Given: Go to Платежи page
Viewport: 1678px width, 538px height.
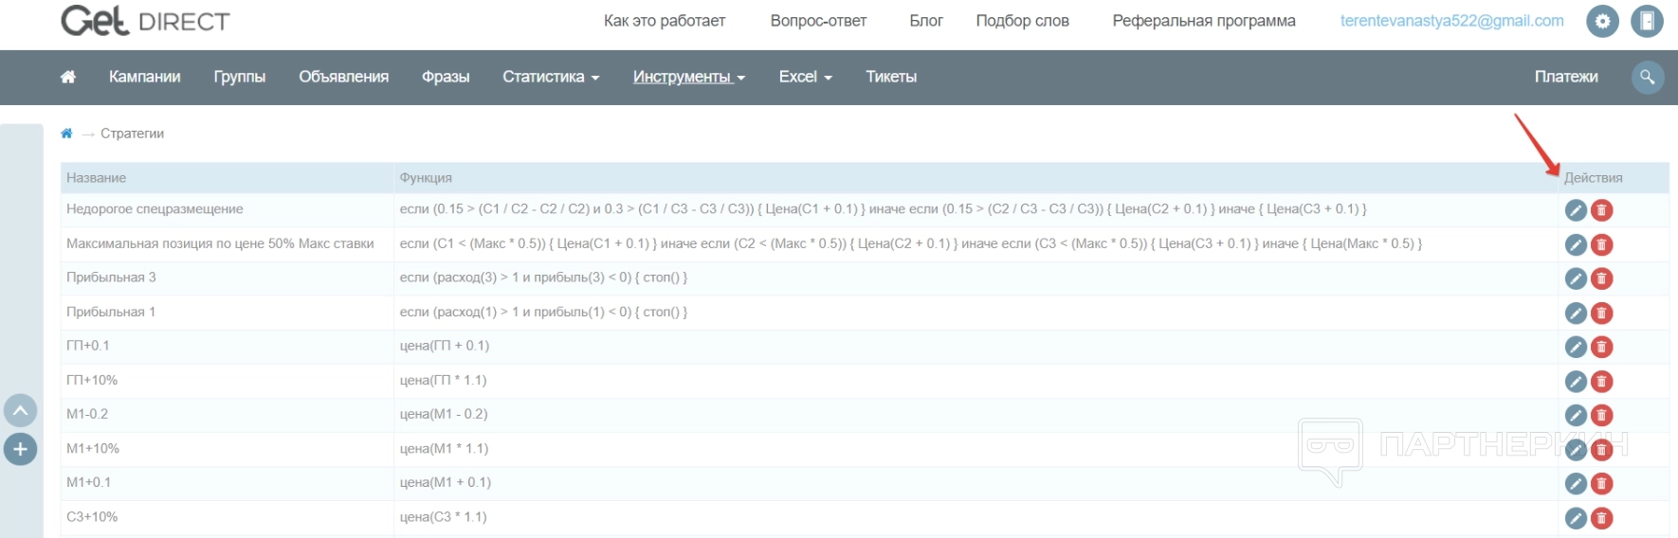Looking at the screenshot, I should point(1566,77).
